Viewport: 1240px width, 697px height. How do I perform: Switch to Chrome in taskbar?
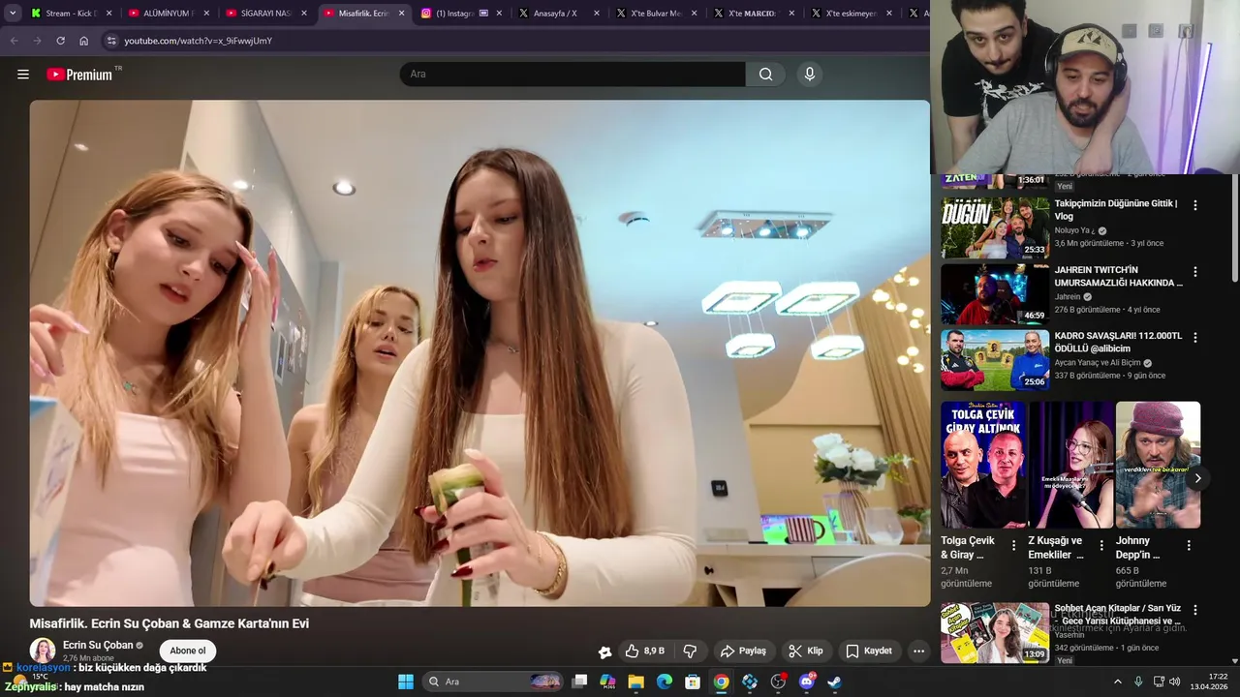721,682
